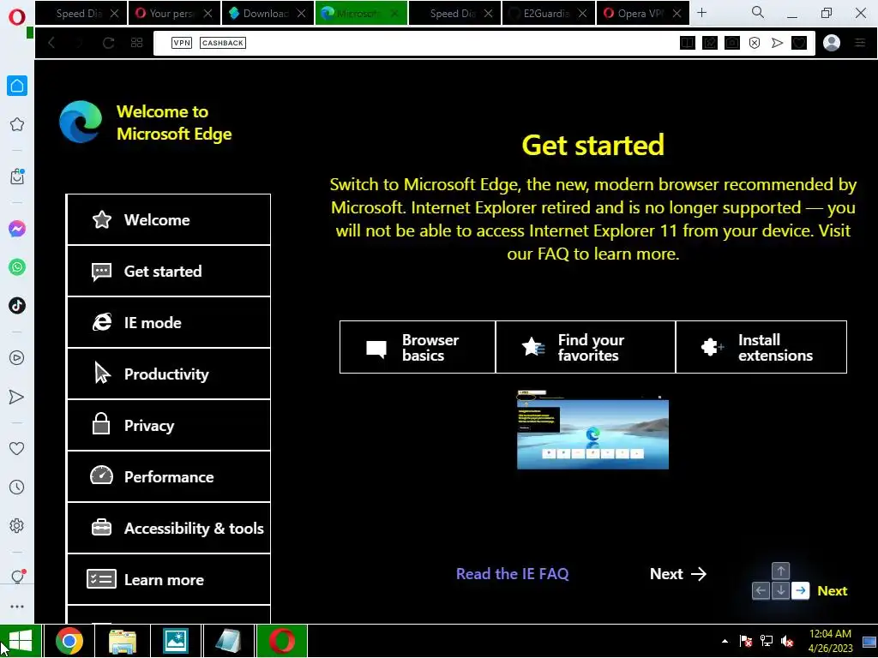Reload the current page
878x658 pixels.
pyautogui.click(x=109, y=43)
